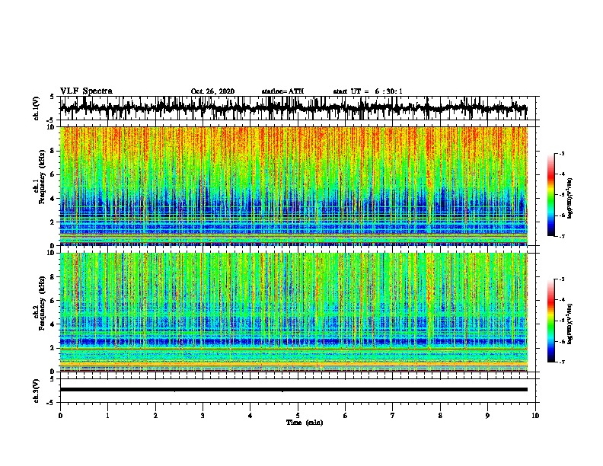Click the "8" tick on the time axis
The image size is (603, 466).
pyautogui.click(x=440, y=416)
